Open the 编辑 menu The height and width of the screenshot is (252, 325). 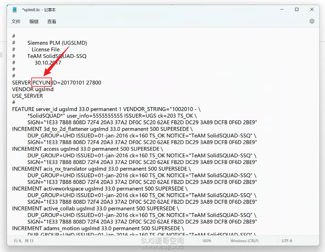tap(34, 21)
